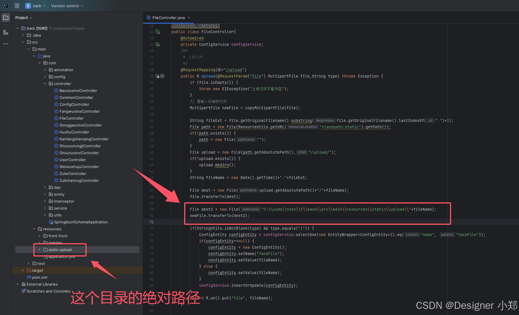Screen dimensions: 519x315
Task: Expand the test folder
Action: (28, 263)
